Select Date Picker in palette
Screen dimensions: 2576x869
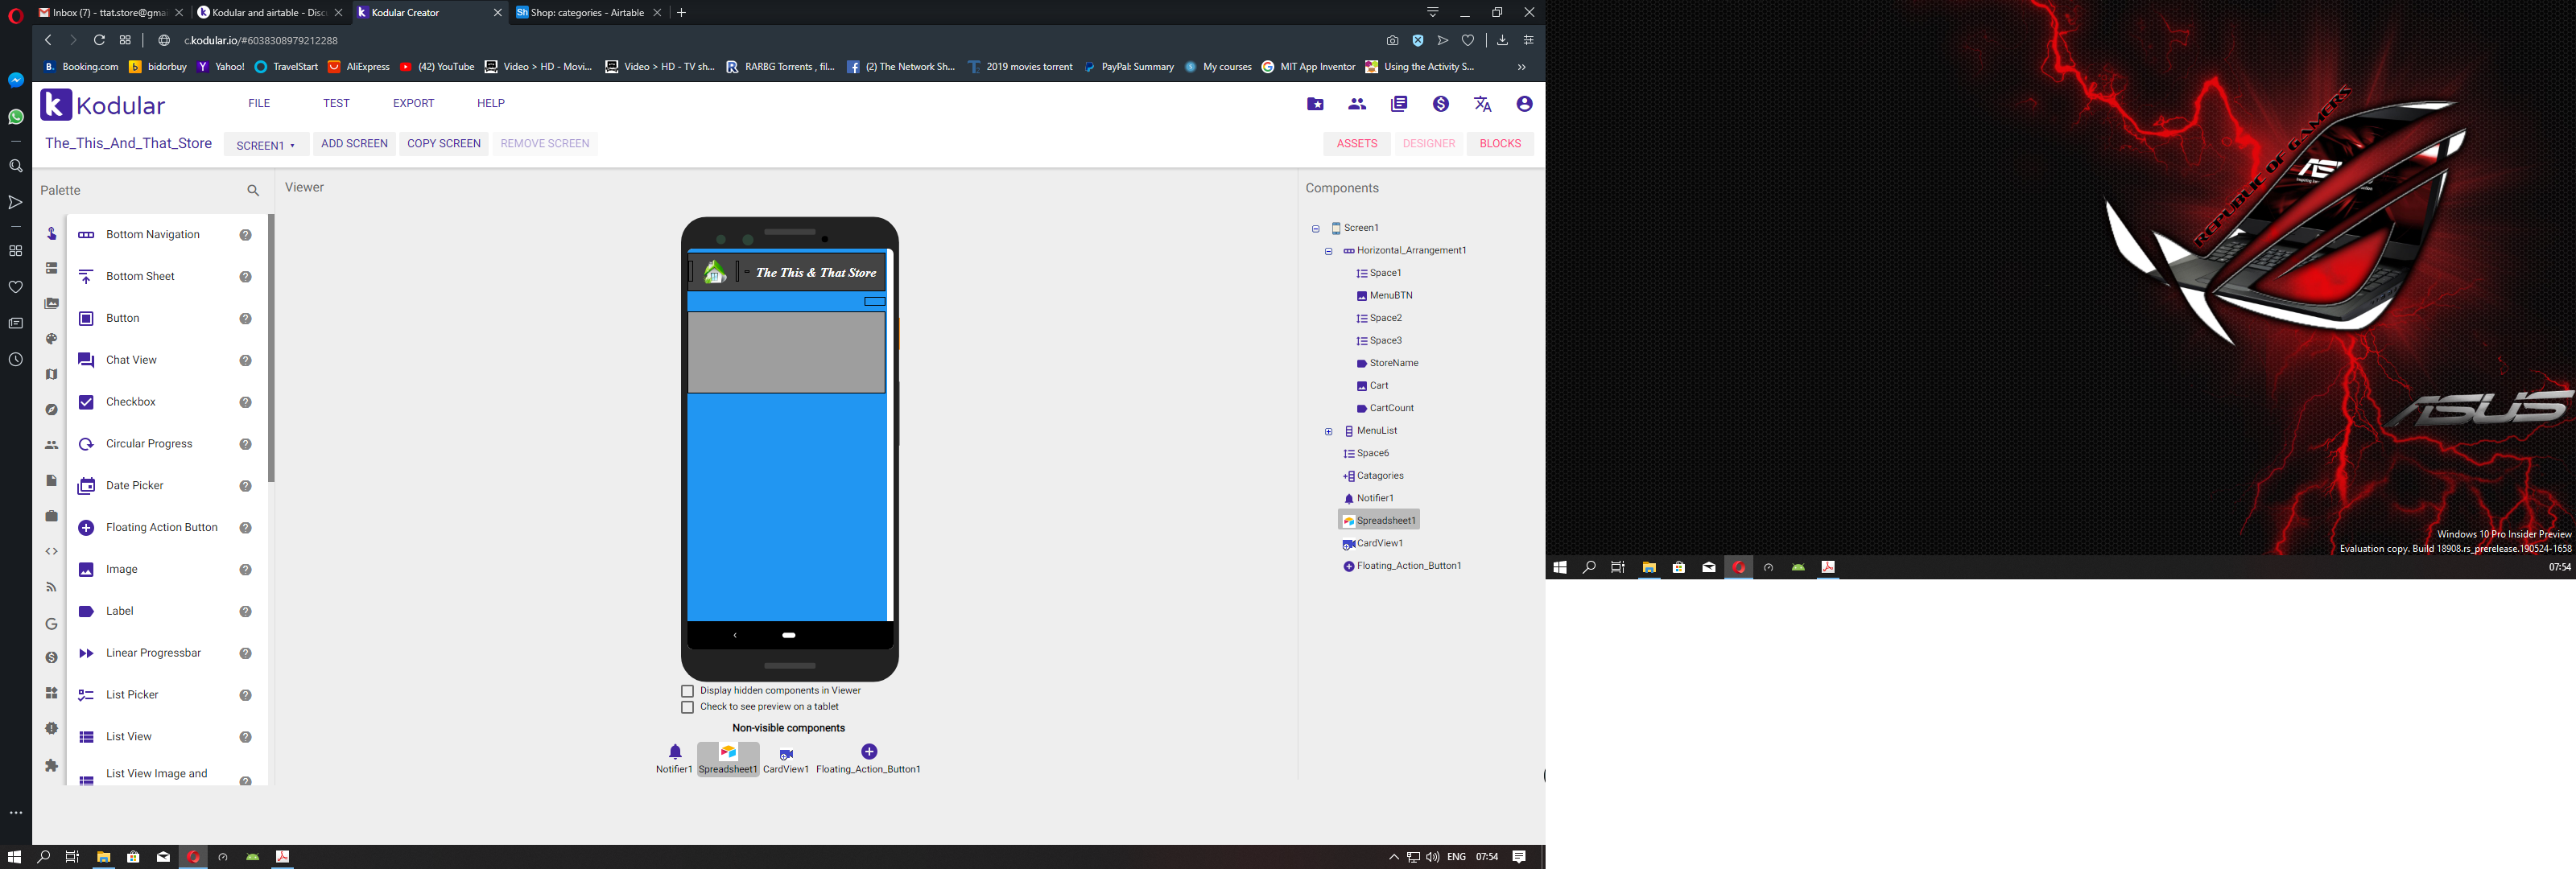pyautogui.click(x=134, y=486)
